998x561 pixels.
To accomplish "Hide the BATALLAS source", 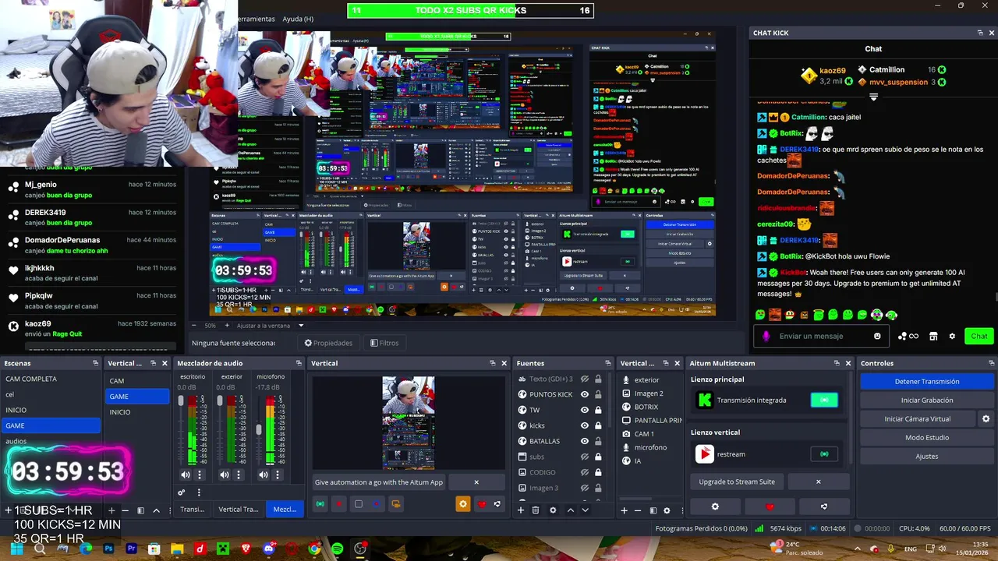I will tap(585, 441).
